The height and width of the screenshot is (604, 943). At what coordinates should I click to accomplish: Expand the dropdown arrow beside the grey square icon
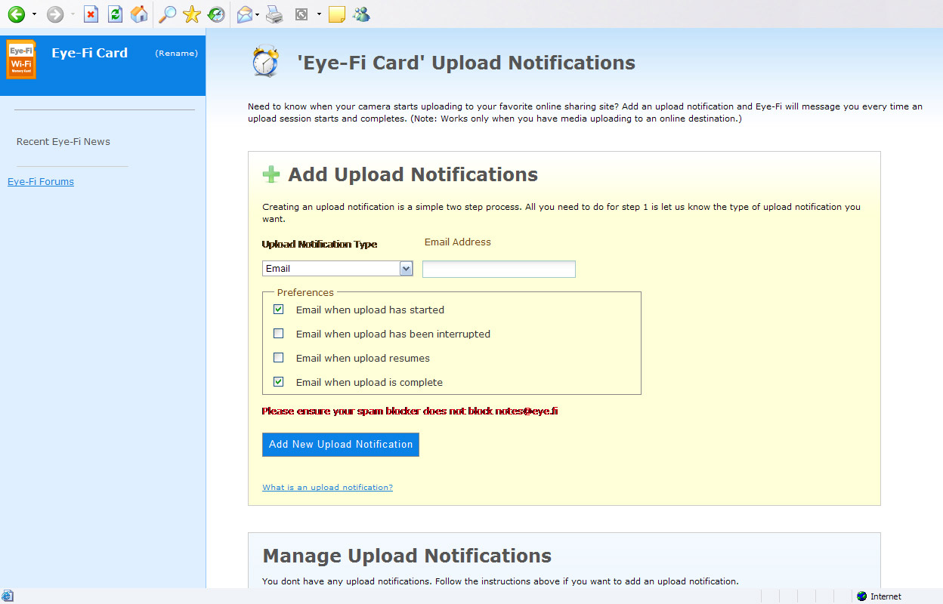coord(319,14)
